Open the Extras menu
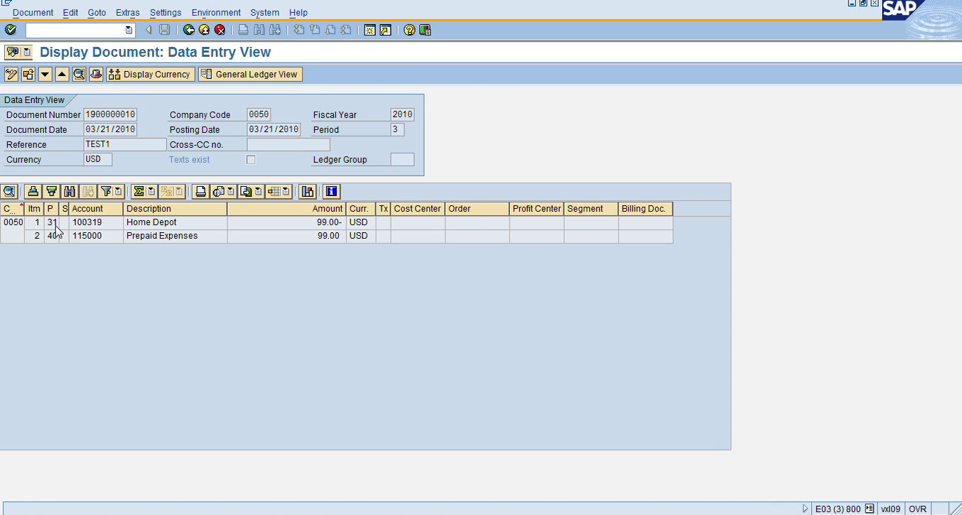The height and width of the screenshot is (515, 962). (128, 13)
